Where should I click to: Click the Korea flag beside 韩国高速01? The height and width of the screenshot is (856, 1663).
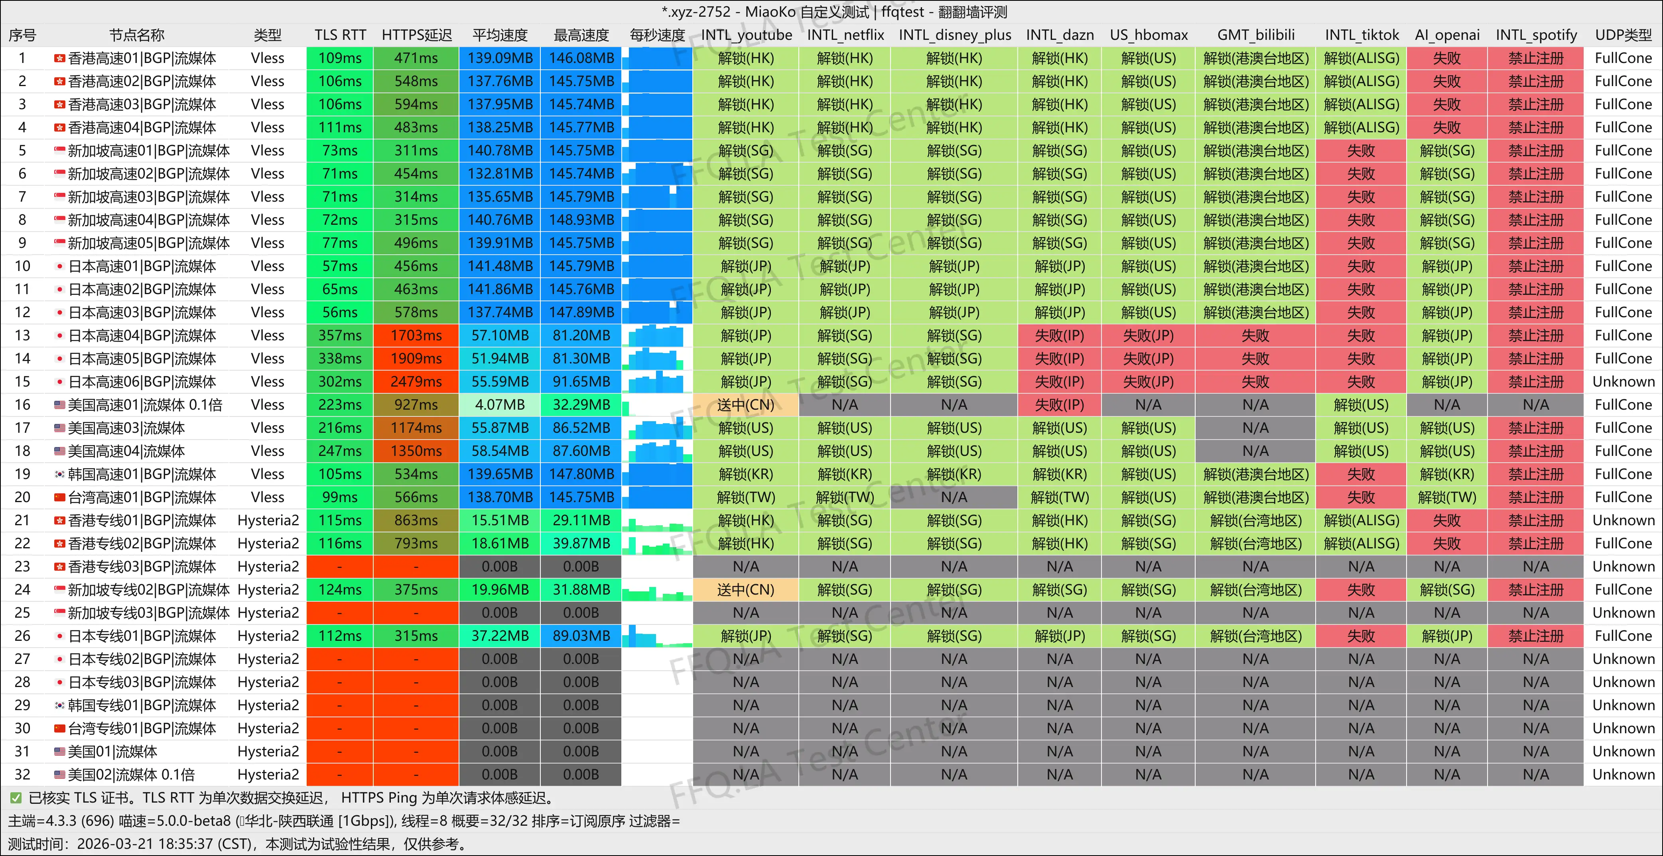pyautogui.click(x=59, y=474)
